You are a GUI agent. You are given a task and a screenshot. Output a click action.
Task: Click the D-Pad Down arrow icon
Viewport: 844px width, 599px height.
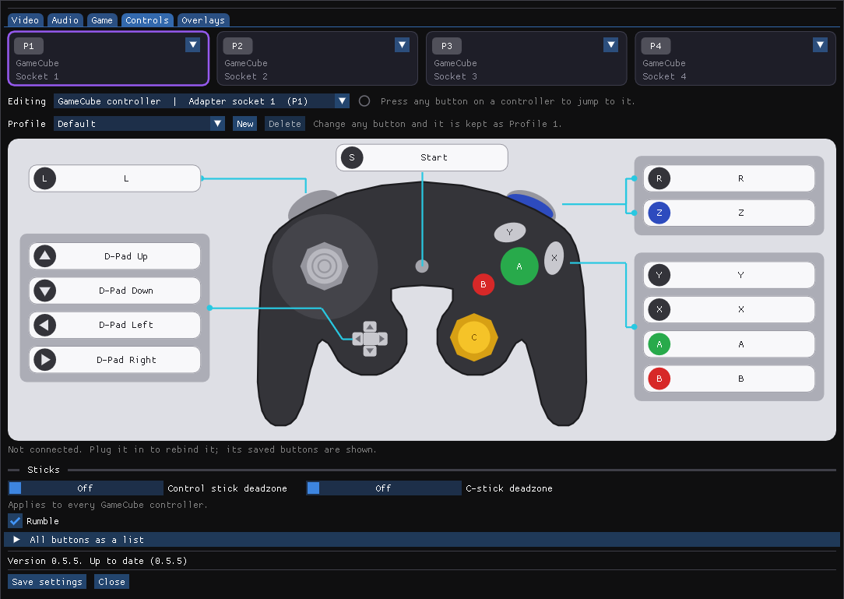click(44, 291)
